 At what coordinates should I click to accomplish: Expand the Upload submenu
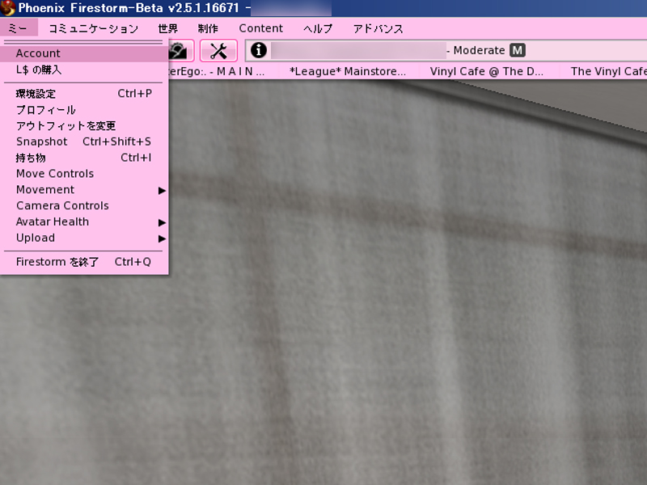tap(84, 238)
